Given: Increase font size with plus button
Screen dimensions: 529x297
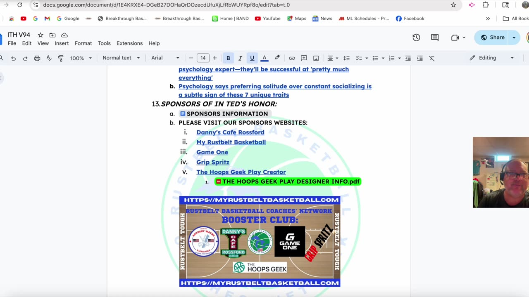Looking at the screenshot, I should click(x=214, y=58).
